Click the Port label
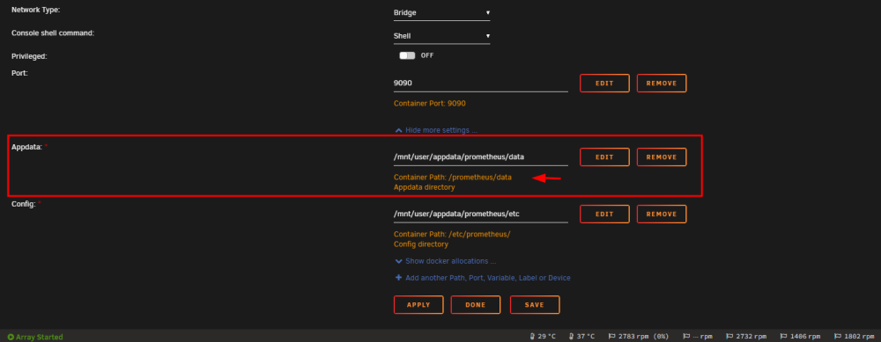The width and height of the screenshot is (881, 342). [19, 73]
